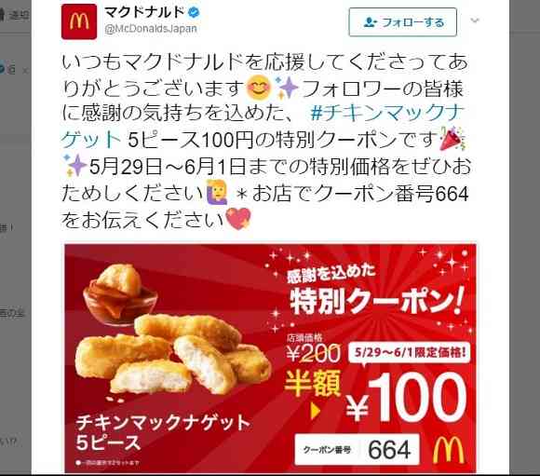540x476 pixels.
Task: Click the person icon inside the follow button
Action: tap(370, 22)
